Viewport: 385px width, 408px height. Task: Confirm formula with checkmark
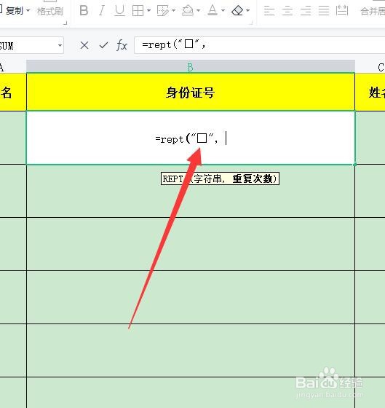[103, 45]
